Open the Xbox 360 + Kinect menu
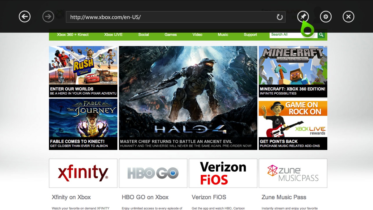 pos(73,35)
